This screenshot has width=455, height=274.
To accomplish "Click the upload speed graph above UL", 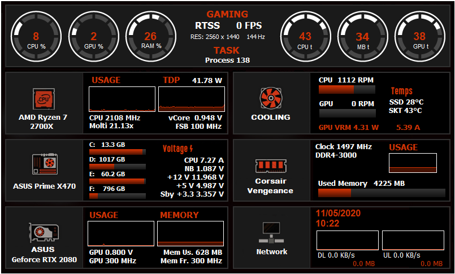I will click(413, 240).
